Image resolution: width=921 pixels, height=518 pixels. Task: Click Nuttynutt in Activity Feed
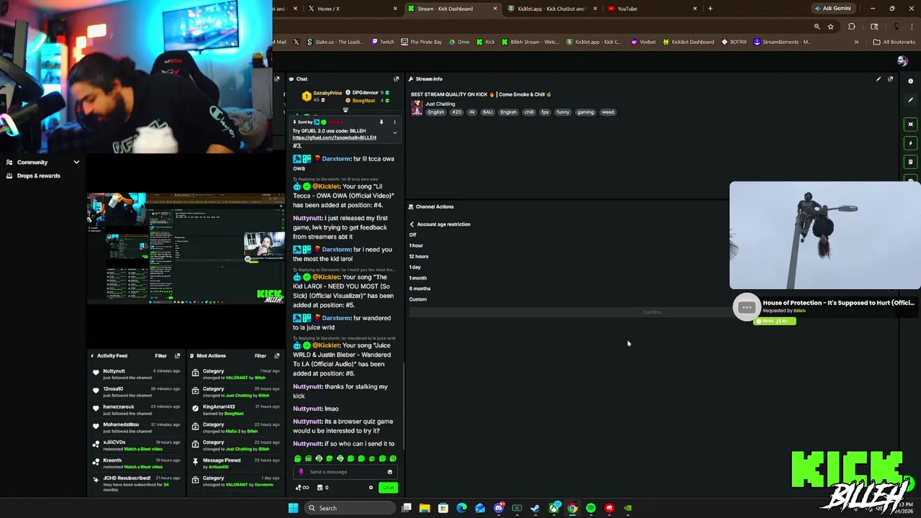point(114,371)
